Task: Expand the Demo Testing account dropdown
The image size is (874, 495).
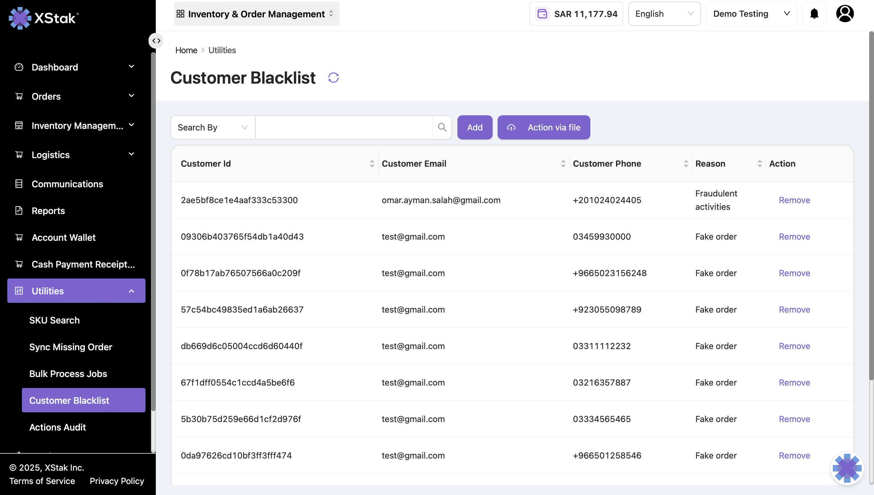Action: tap(751, 14)
